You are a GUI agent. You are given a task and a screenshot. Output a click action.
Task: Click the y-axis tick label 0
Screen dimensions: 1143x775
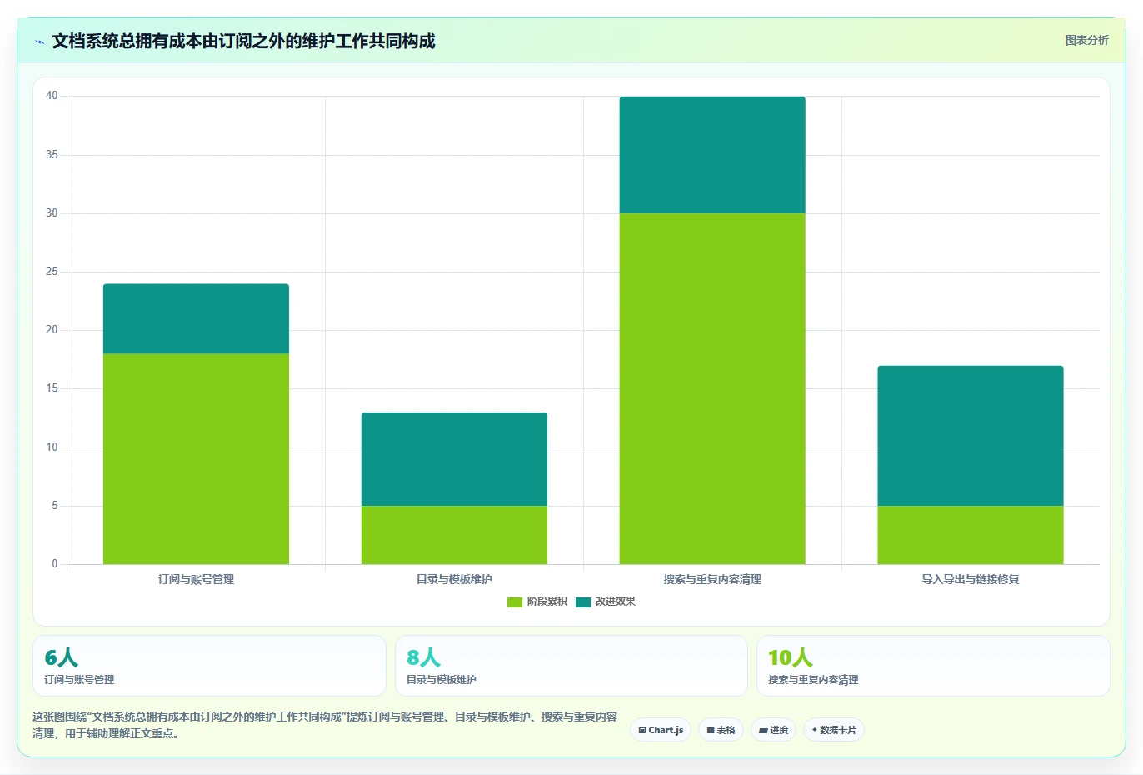pos(55,564)
